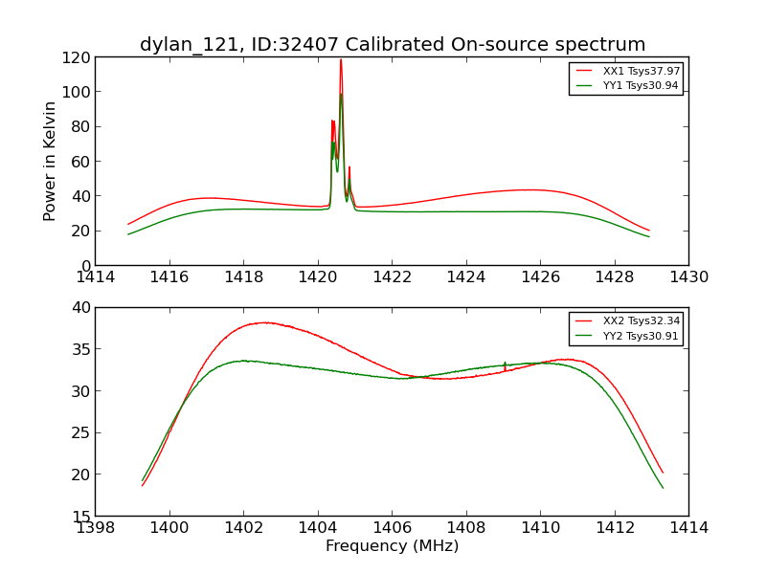Click x-axis tick label '1424'
Screen dimensions: 766x574
click(x=466, y=277)
